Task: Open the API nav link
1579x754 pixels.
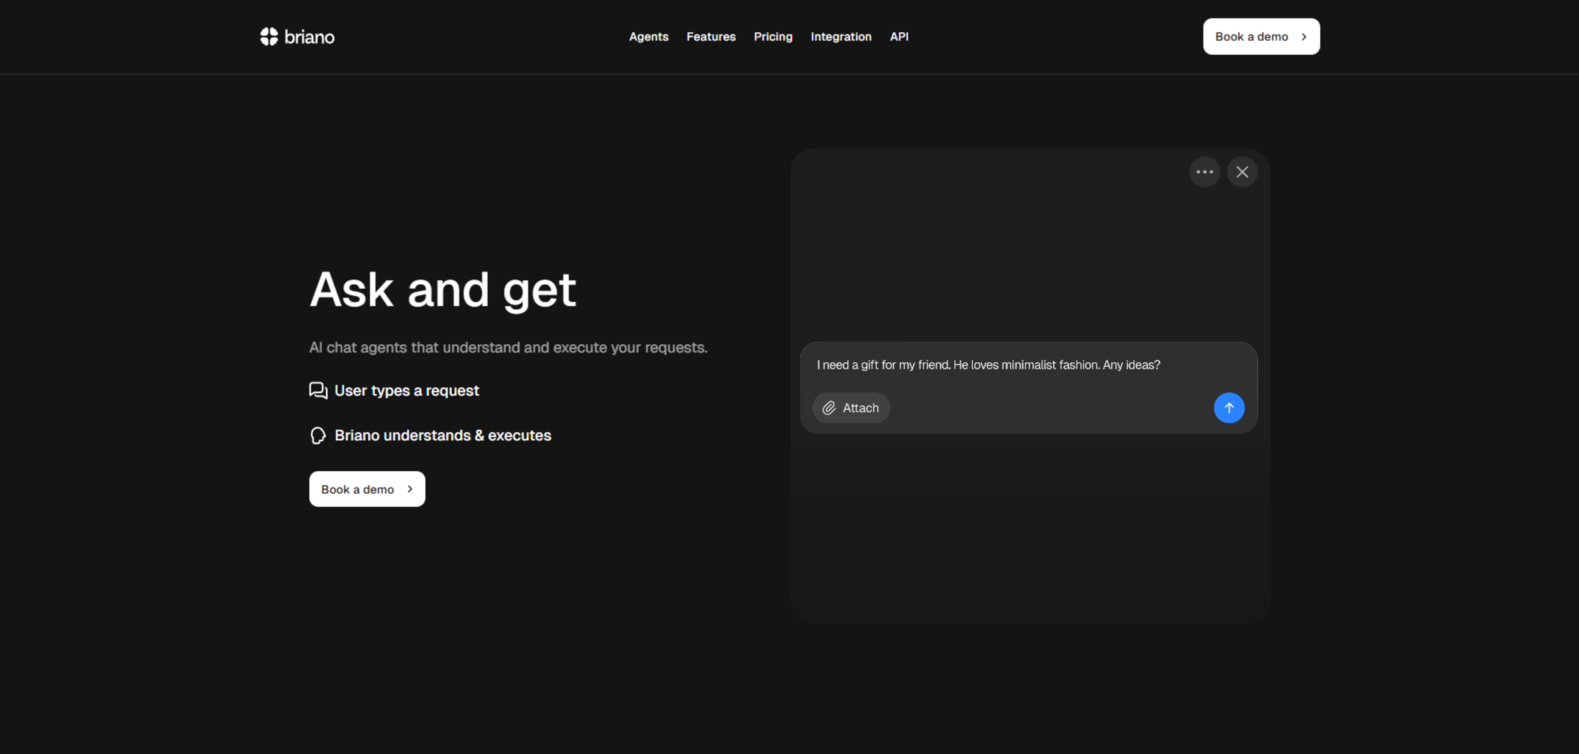Action: 898,37
